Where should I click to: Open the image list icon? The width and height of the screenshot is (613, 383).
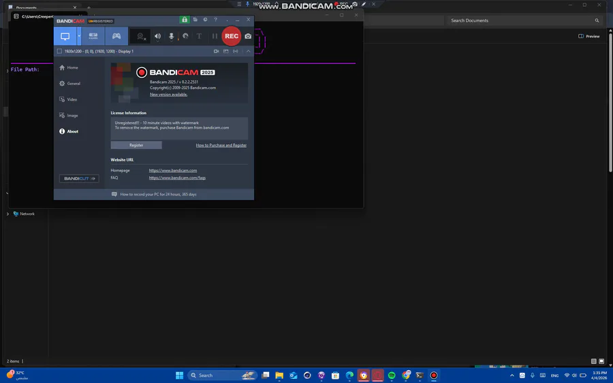(x=226, y=51)
